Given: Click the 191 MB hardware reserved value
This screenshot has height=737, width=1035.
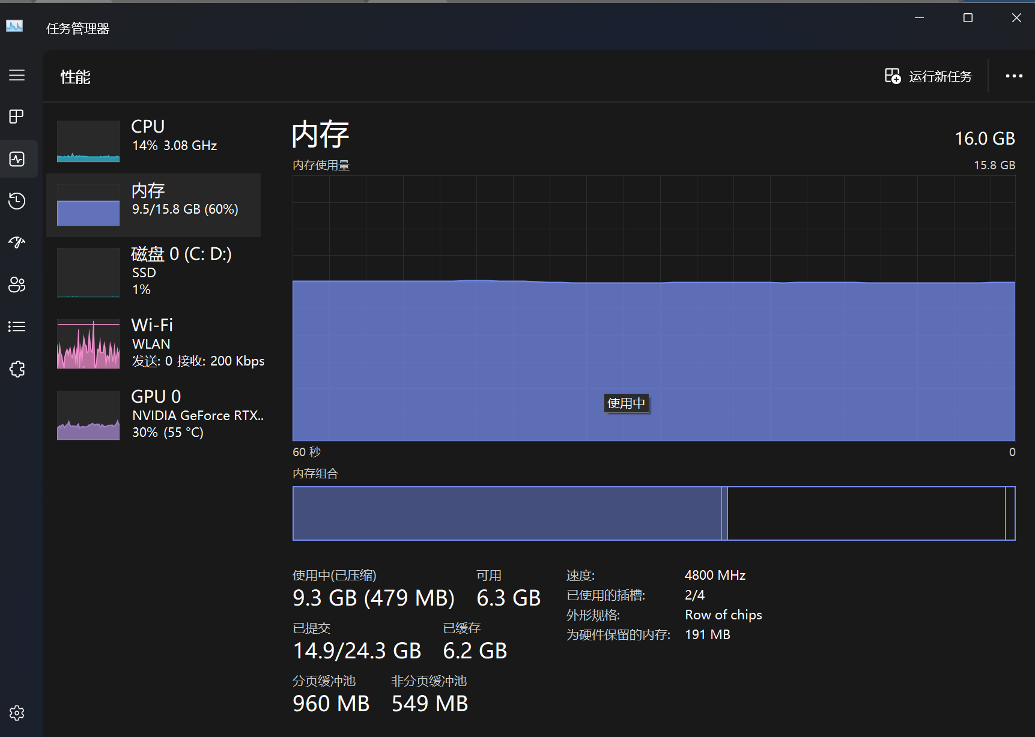Looking at the screenshot, I should point(708,635).
